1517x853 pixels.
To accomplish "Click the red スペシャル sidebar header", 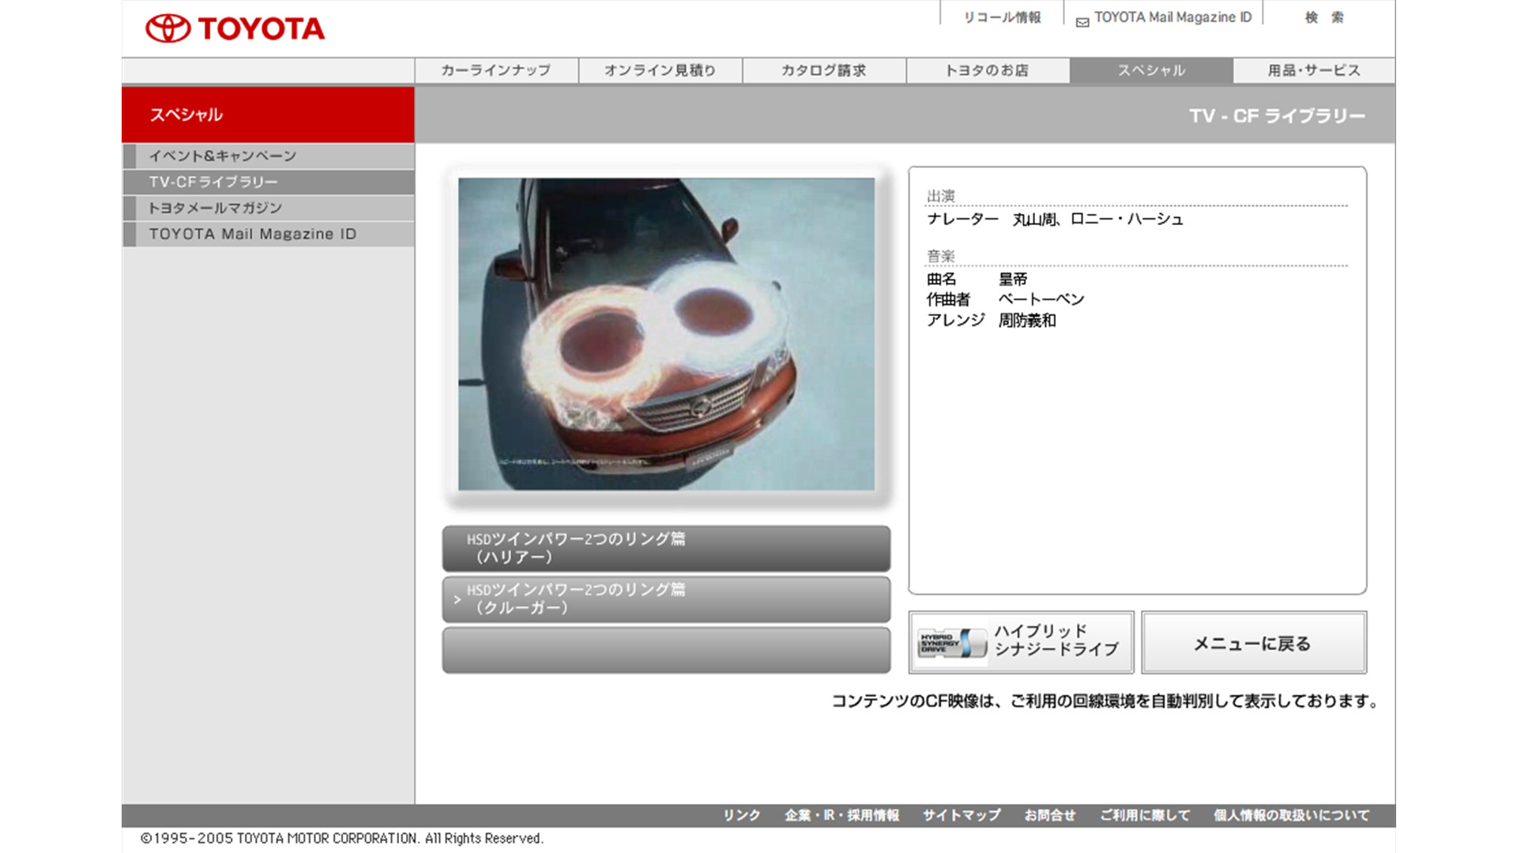I will click(268, 115).
